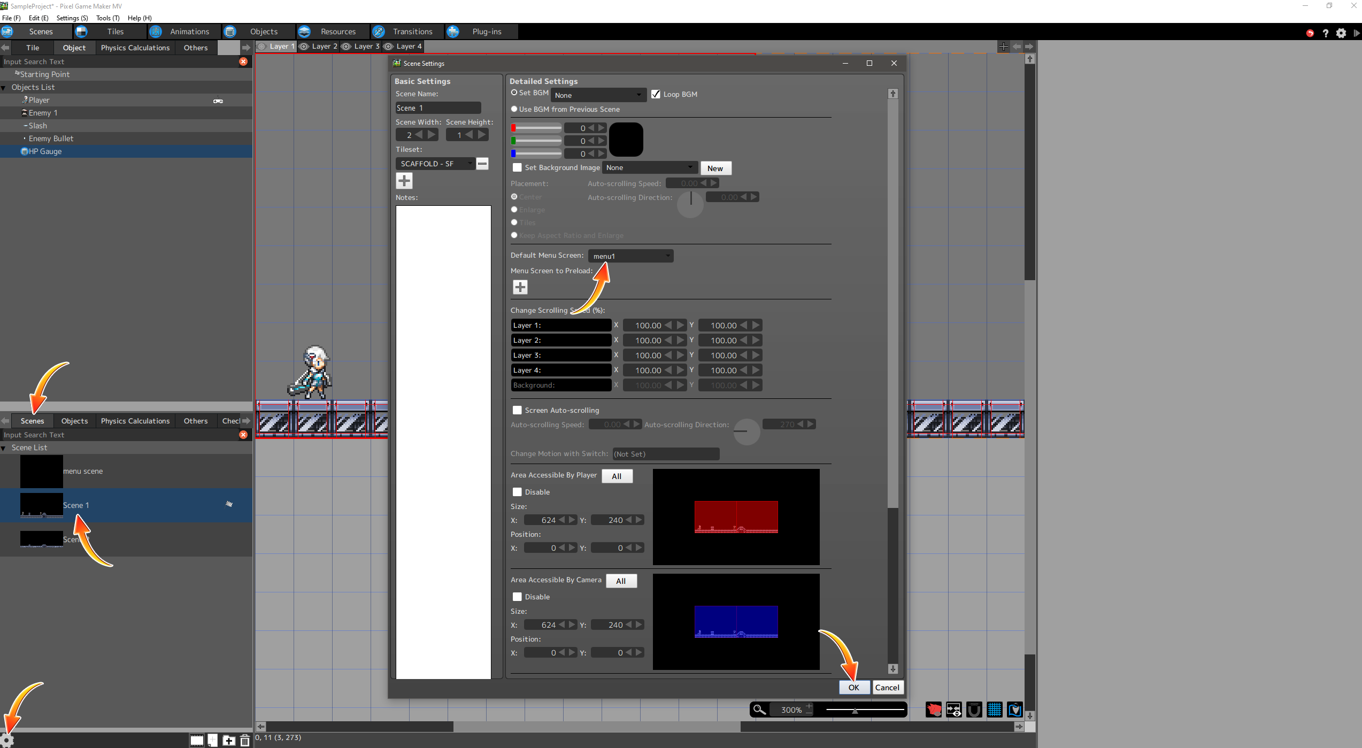Click the add tileset plus button
The height and width of the screenshot is (748, 1362).
404,181
